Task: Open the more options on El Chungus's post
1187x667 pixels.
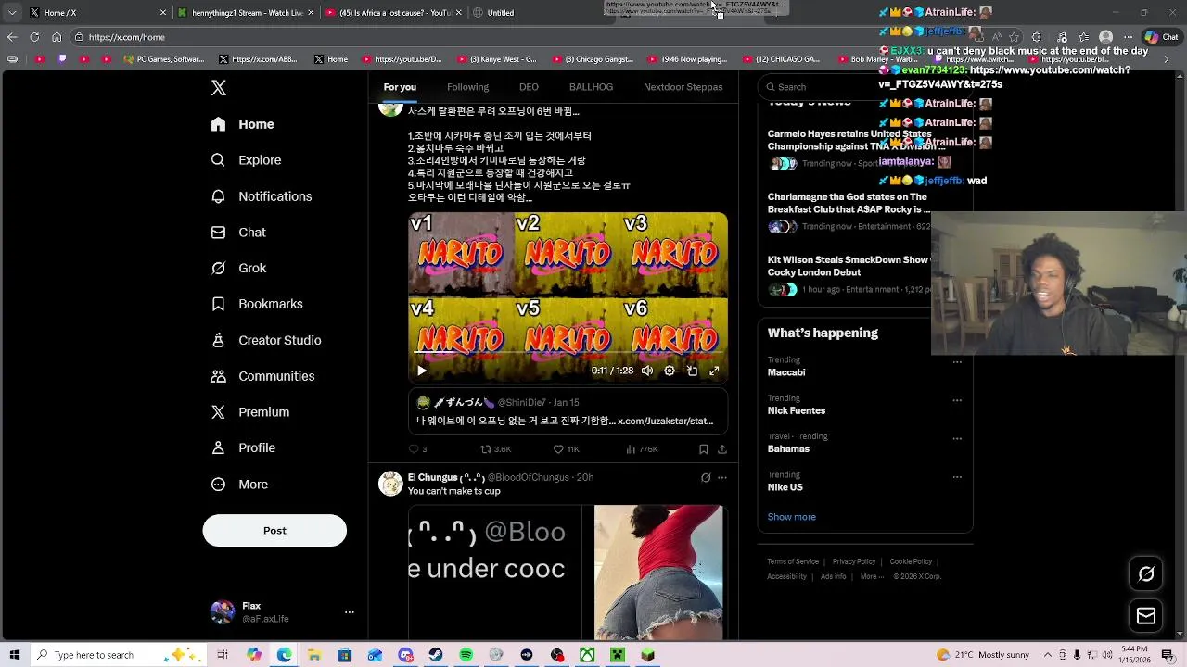Action: point(722,478)
